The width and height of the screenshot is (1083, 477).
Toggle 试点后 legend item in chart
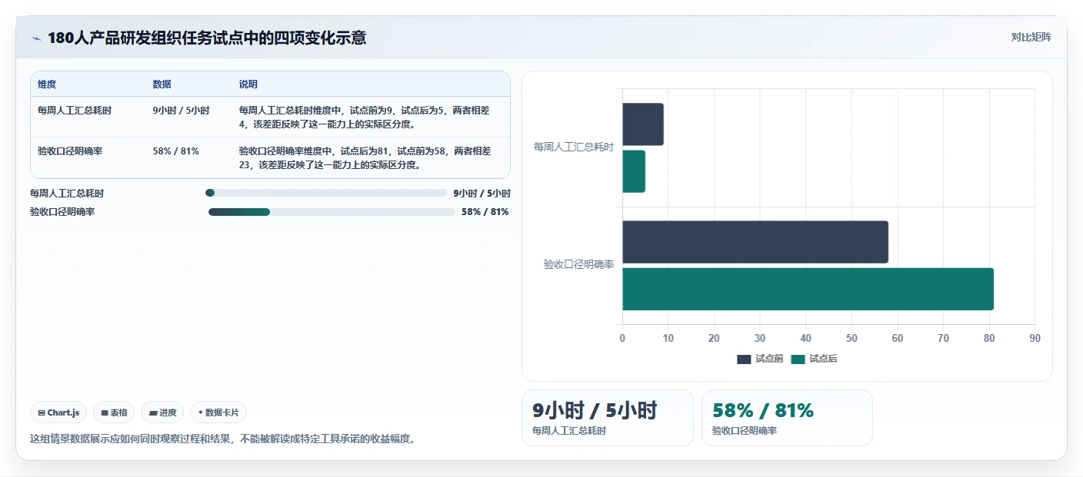pos(814,359)
